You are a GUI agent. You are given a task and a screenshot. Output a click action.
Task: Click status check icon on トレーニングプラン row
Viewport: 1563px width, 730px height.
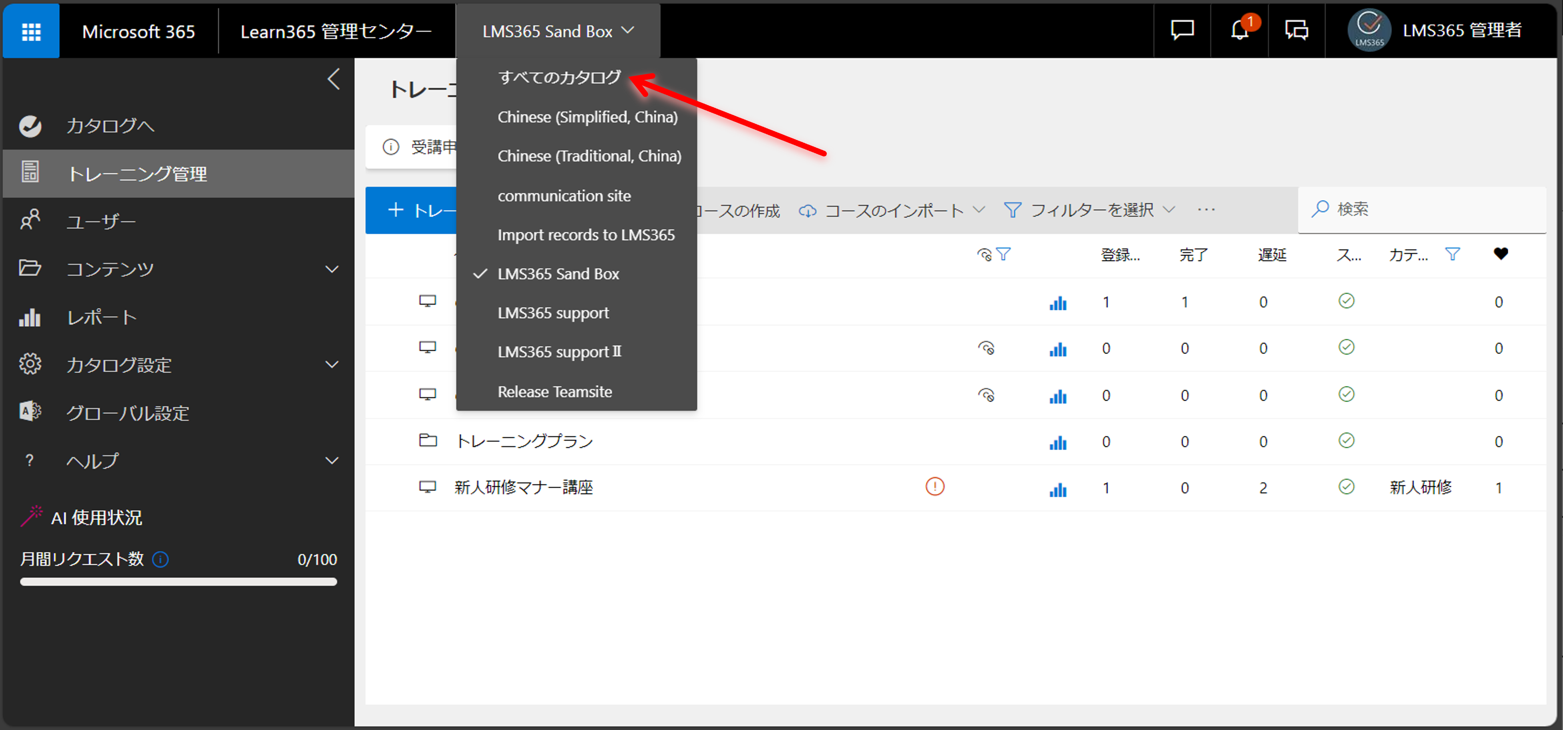click(x=1346, y=440)
